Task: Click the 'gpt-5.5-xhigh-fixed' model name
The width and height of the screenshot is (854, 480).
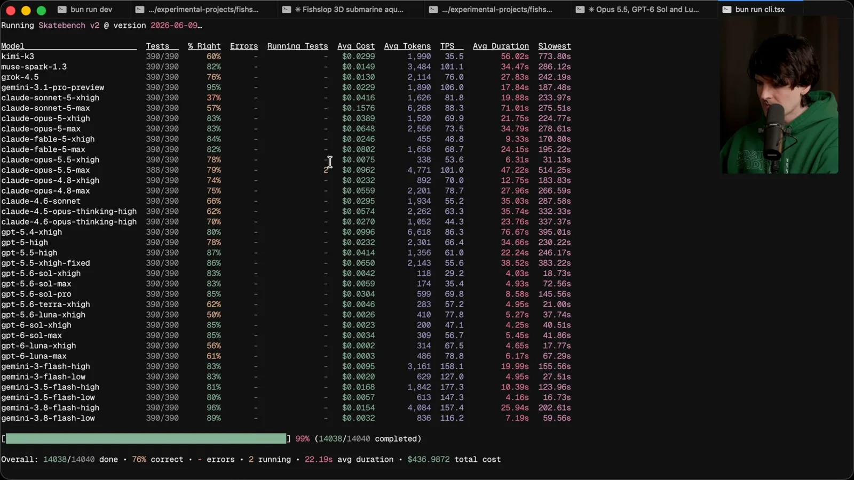Action: click(x=45, y=263)
